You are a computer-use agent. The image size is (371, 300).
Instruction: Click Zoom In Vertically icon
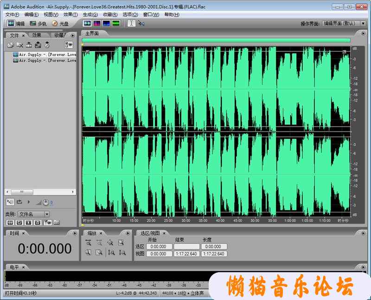pos(111,252)
